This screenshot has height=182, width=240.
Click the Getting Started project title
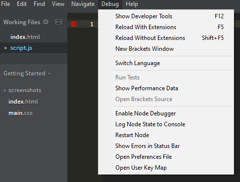coord(24,73)
